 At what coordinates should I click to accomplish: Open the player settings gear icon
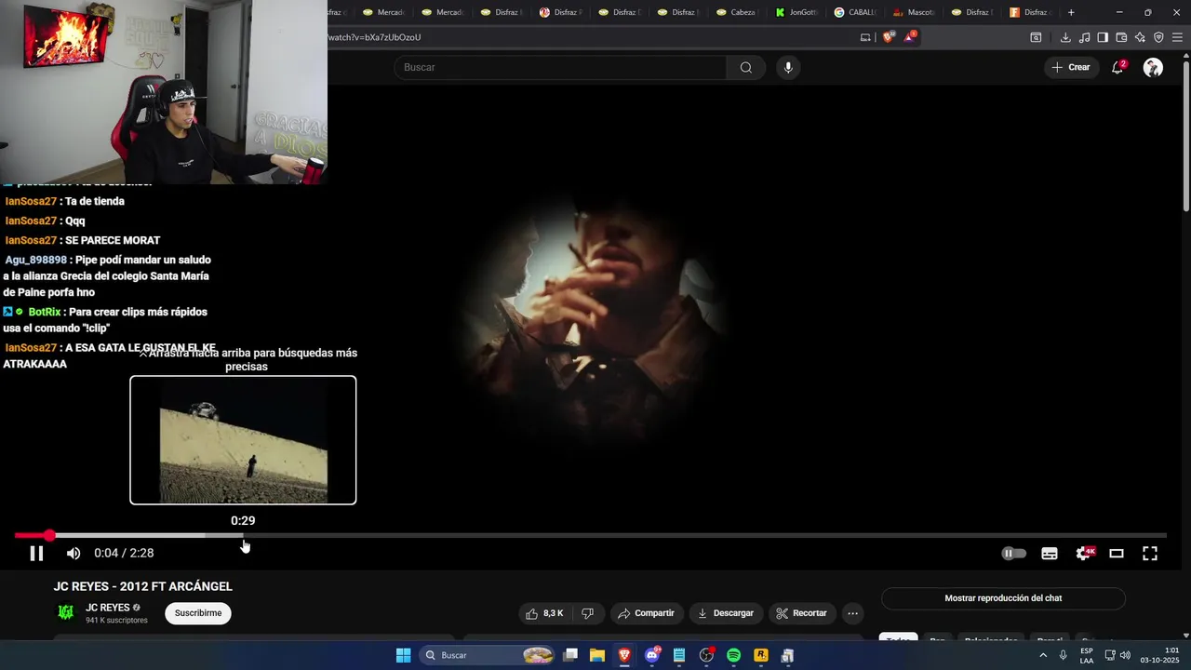click(x=1084, y=554)
